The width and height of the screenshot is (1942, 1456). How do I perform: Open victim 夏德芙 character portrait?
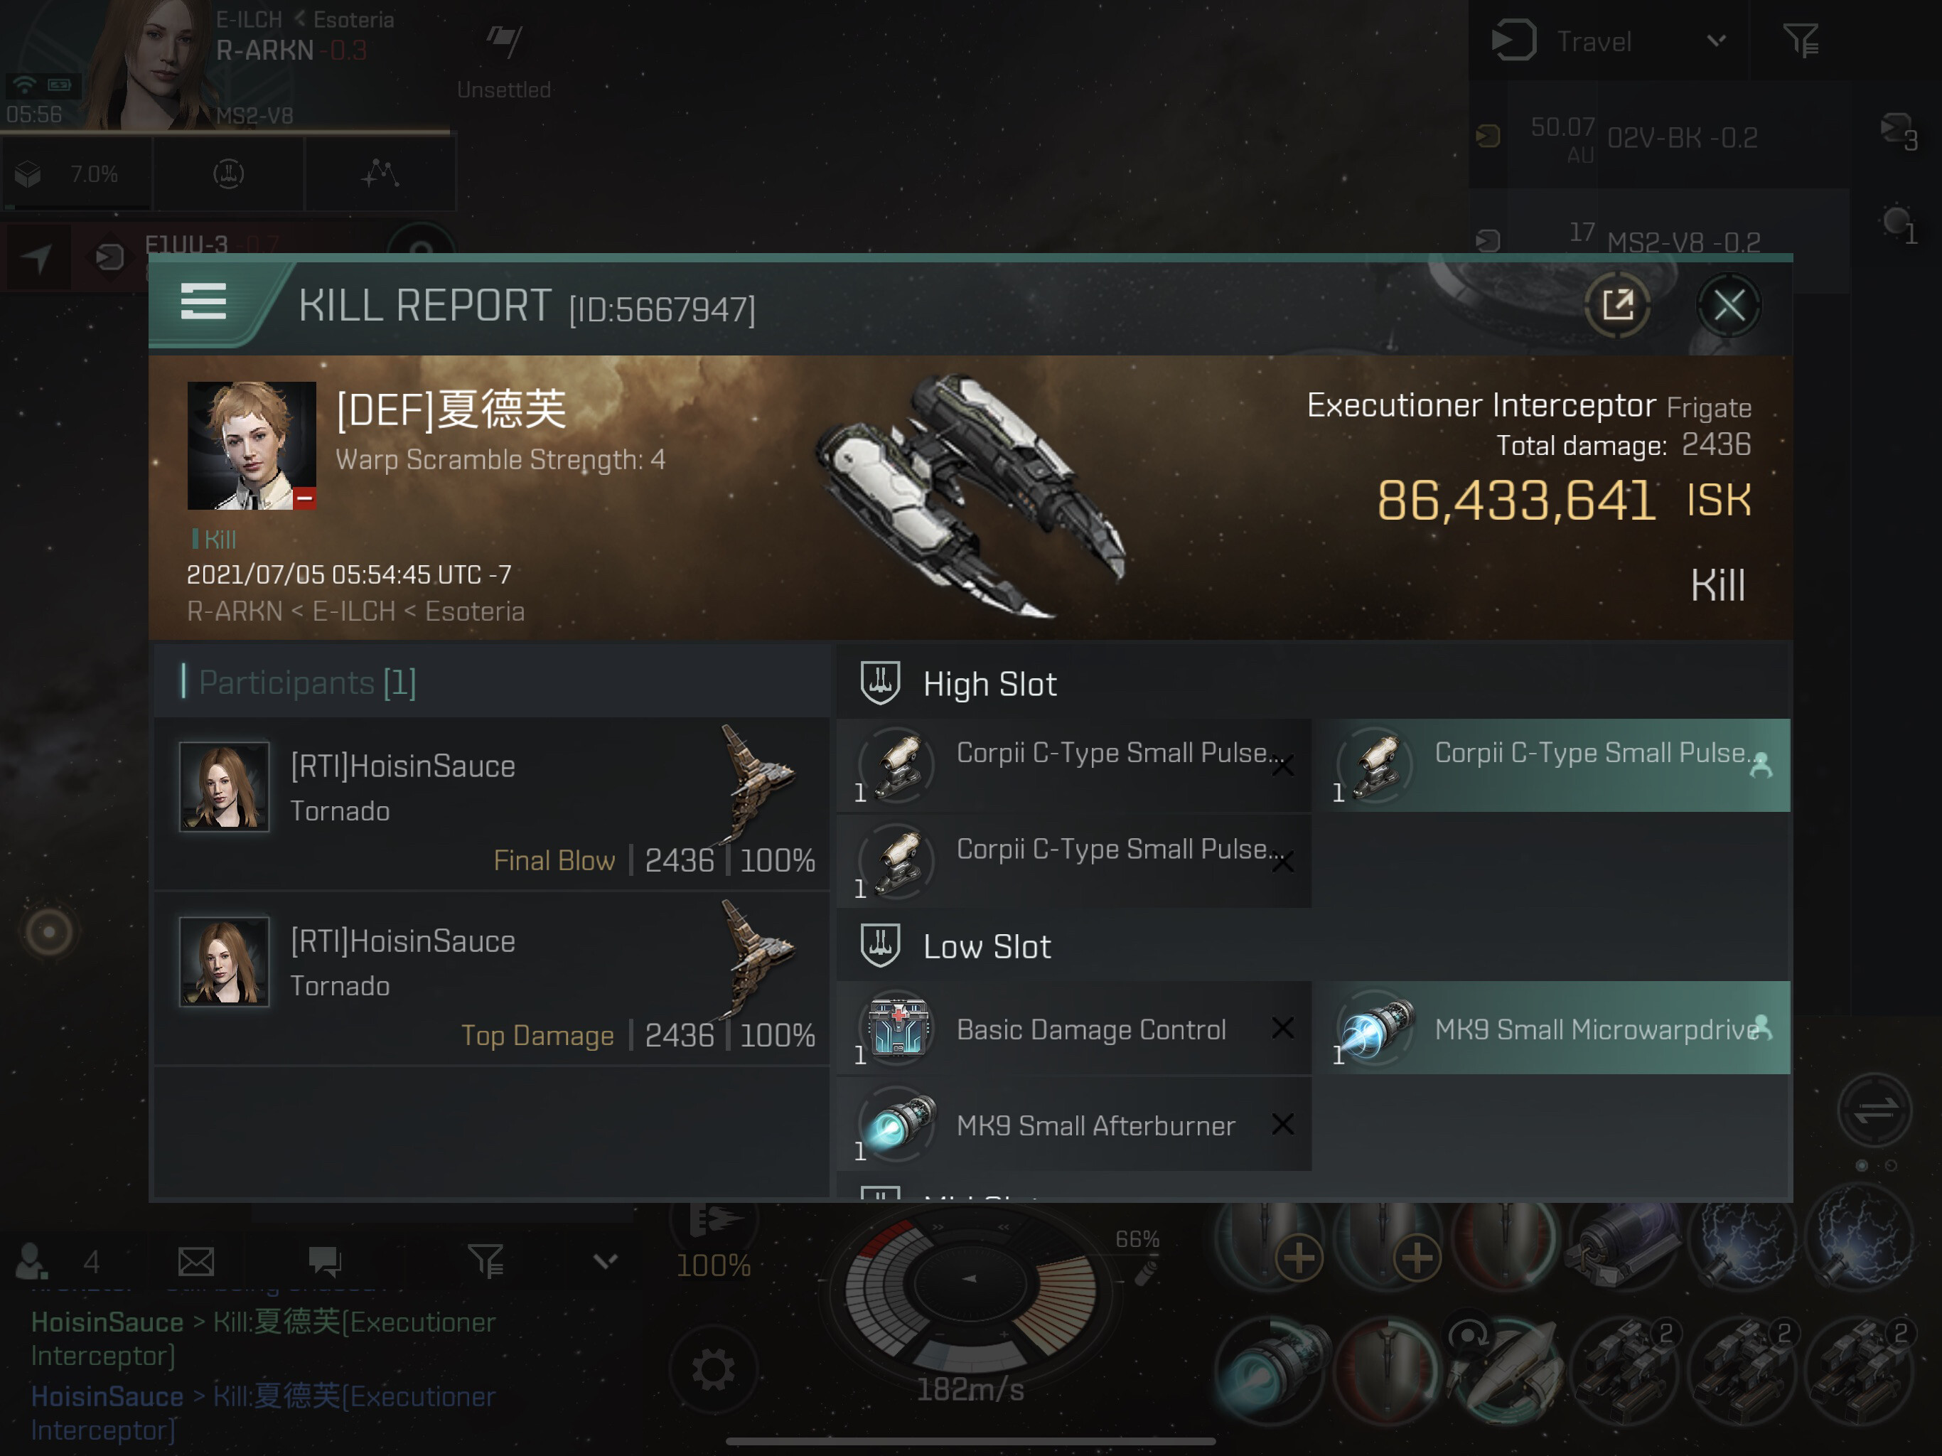click(x=251, y=445)
